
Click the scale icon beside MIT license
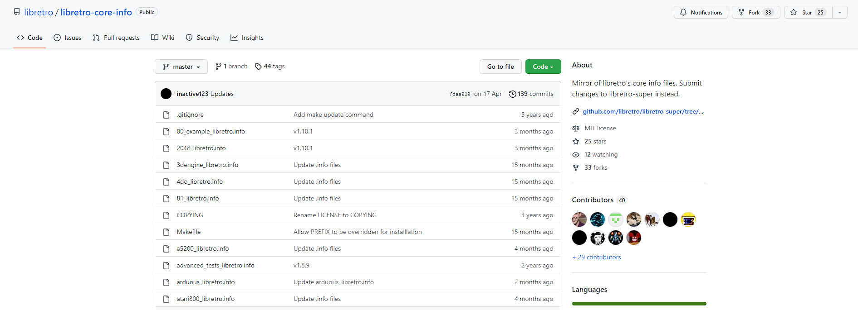point(576,129)
